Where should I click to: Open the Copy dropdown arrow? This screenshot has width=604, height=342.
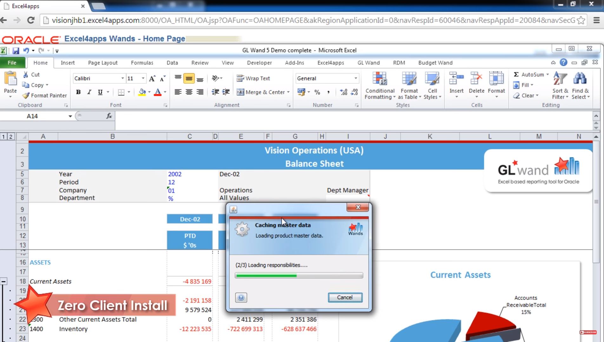coord(47,85)
